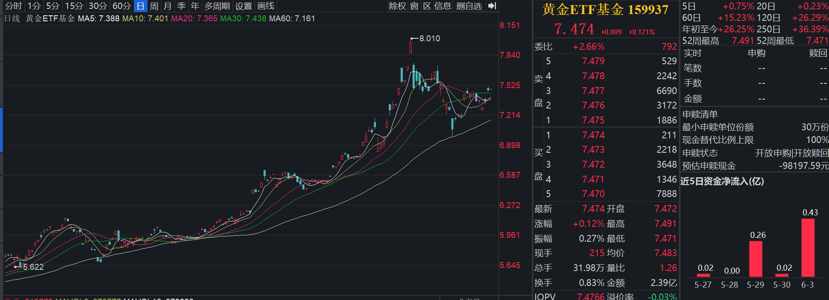Open the 设置 chart settings
The height and width of the screenshot is (300, 829).
(244, 6)
